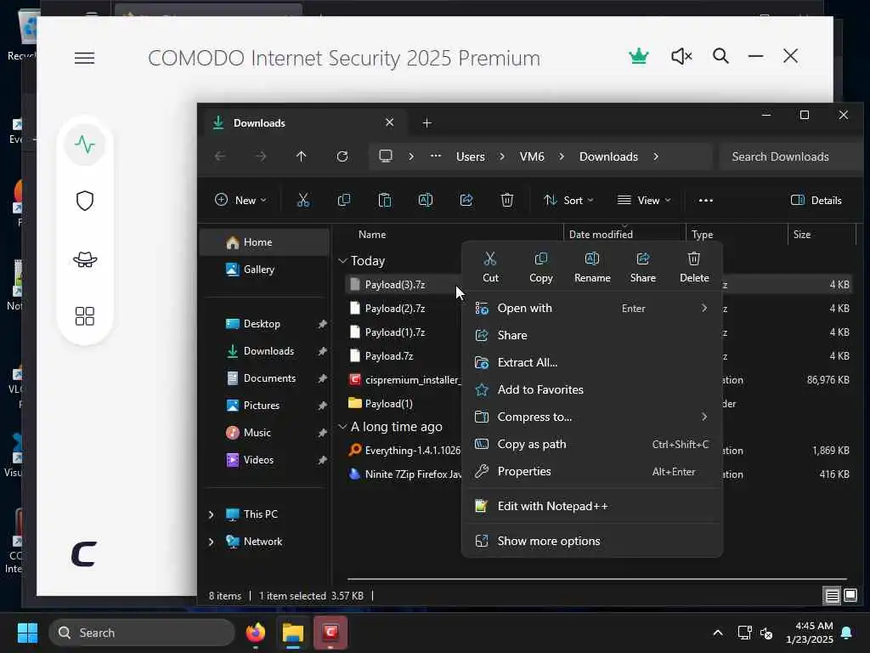Image resolution: width=870 pixels, height=653 pixels.
Task: Expand Network tree node
Action: pos(212,542)
